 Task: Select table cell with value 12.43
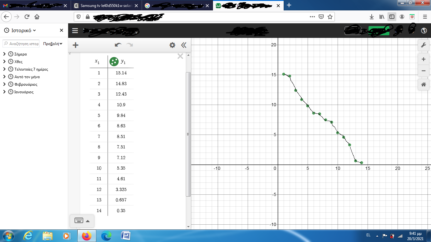[x=121, y=94]
